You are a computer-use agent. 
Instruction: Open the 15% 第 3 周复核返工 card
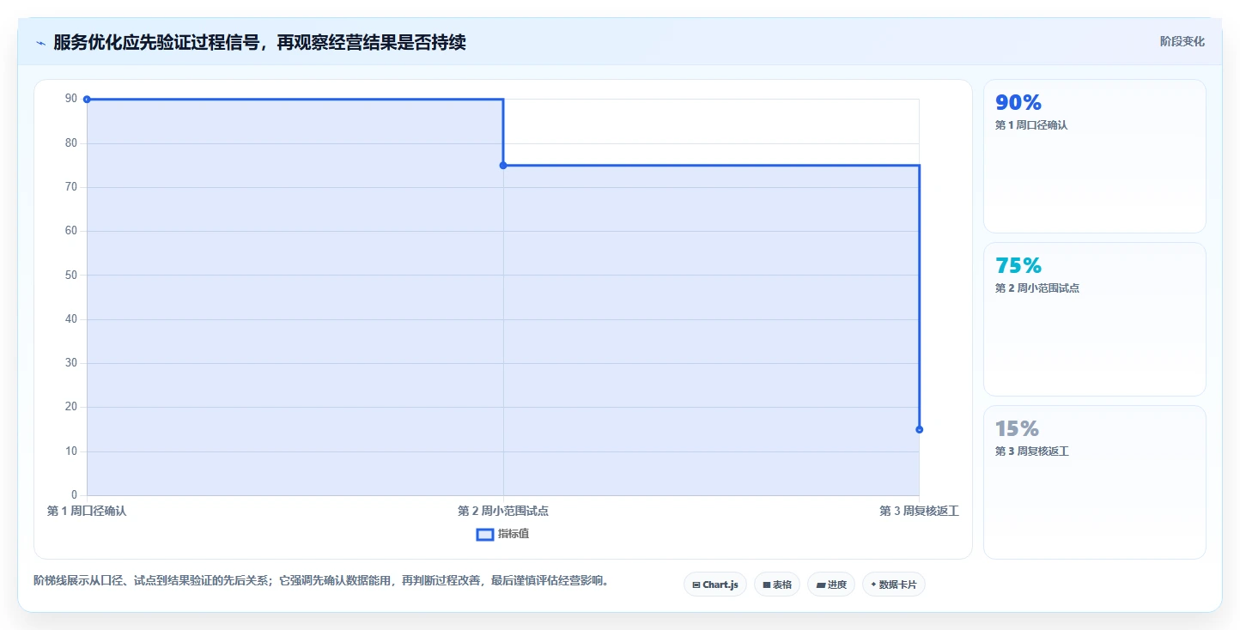point(1095,482)
